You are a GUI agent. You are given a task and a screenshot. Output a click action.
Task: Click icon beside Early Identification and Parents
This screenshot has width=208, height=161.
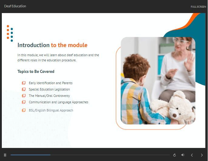click(x=24, y=83)
